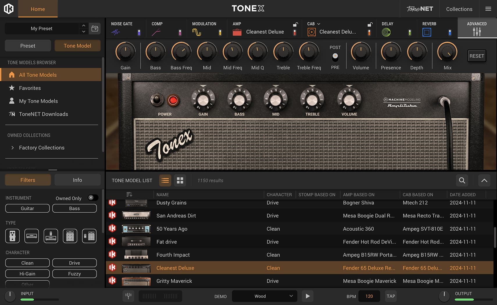Click the Gain knob in EQ strip
Image resolution: width=497 pixels, height=305 pixels.
click(126, 52)
